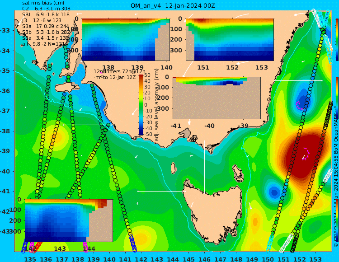The image size is (339, 262).
Task: Click latitude label -39 on the left axis
Action: point(5,151)
